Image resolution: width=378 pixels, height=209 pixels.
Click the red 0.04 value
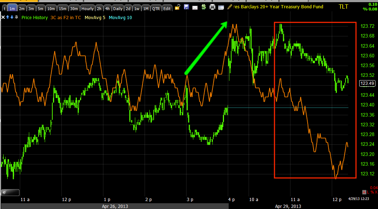[x=374, y=188]
